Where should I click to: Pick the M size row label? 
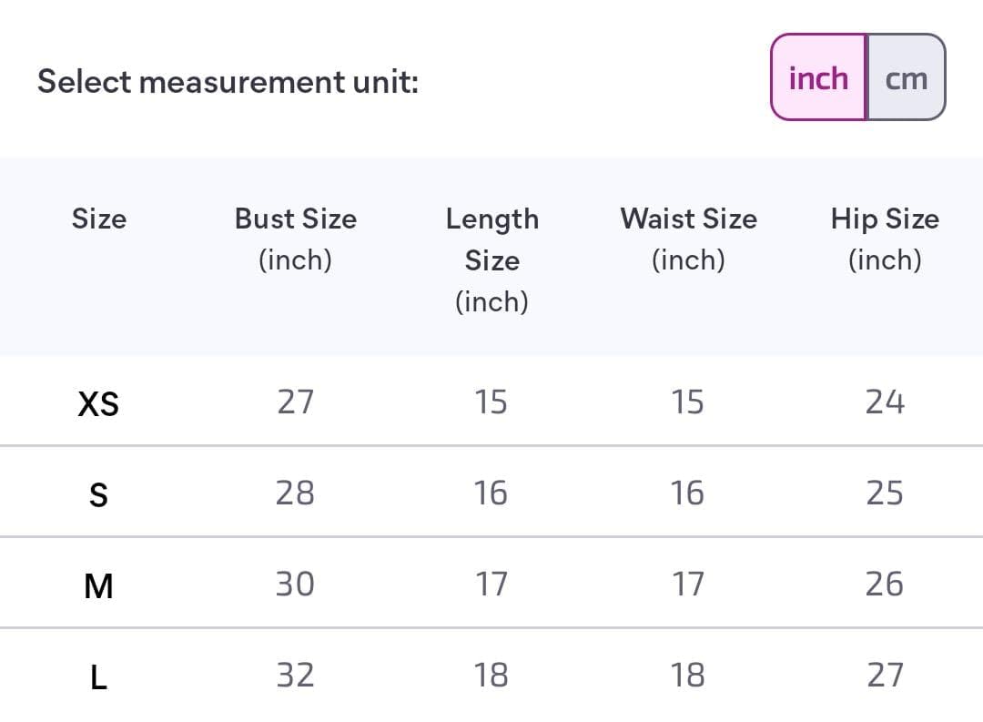coord(98,585)
